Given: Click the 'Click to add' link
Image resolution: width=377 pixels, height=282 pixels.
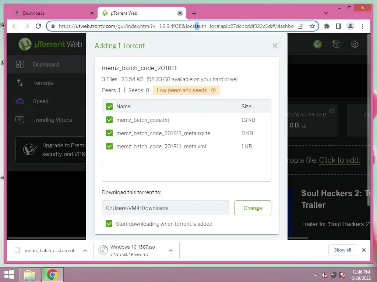Looking at the screenshot, I should pos(339,160).
